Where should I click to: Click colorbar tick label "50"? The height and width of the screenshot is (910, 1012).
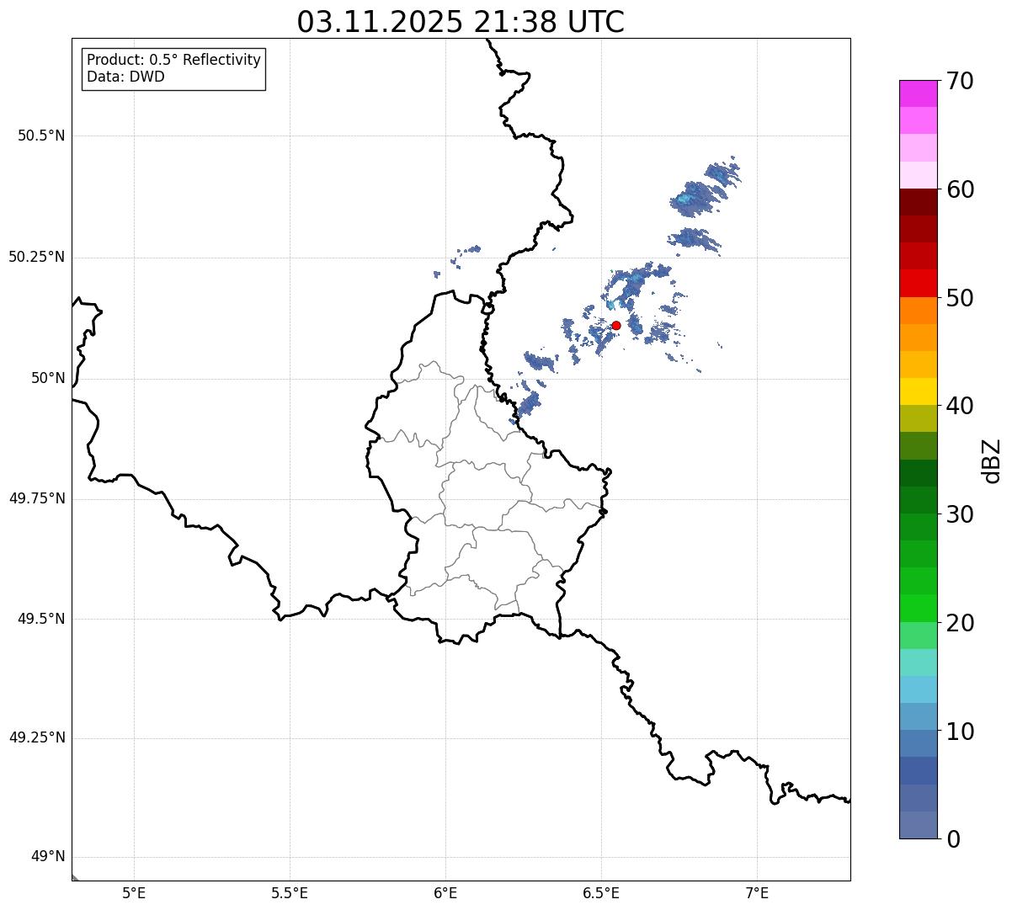(960, 298)
